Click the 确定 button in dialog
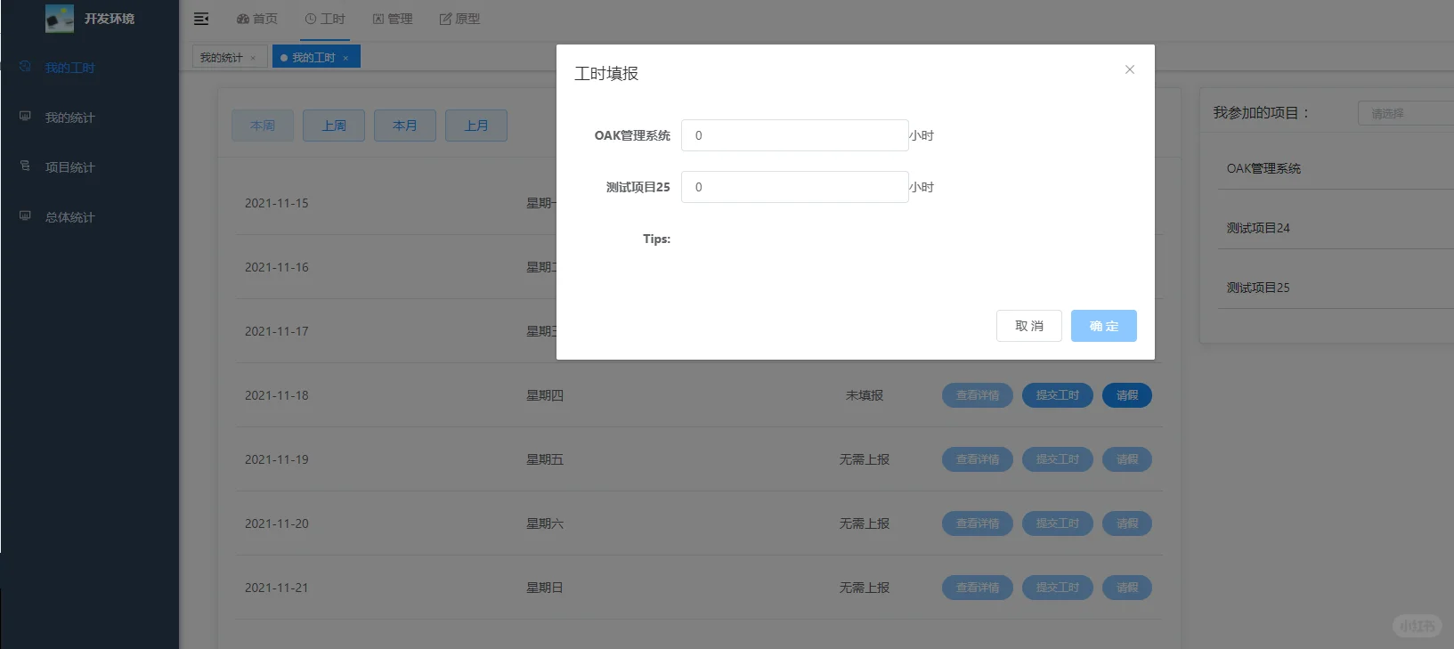The width and height of the screenshot is (1454, 649). pyautogui.click(x=1104, y=326)
